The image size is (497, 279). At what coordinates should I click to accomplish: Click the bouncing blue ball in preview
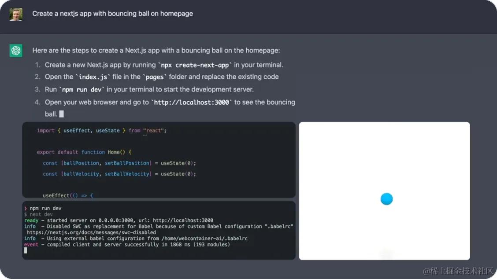pos(386,199)
